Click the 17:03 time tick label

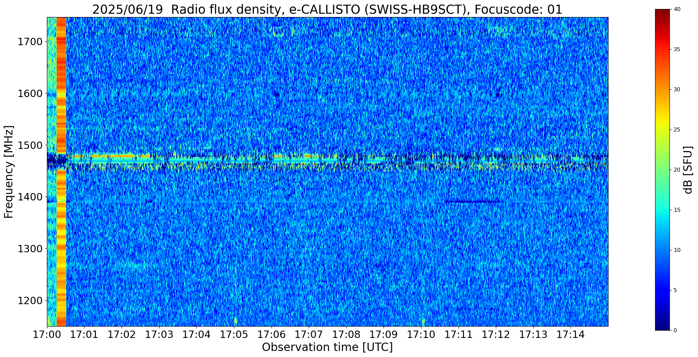pyautogui.click(x=159, y=335)
